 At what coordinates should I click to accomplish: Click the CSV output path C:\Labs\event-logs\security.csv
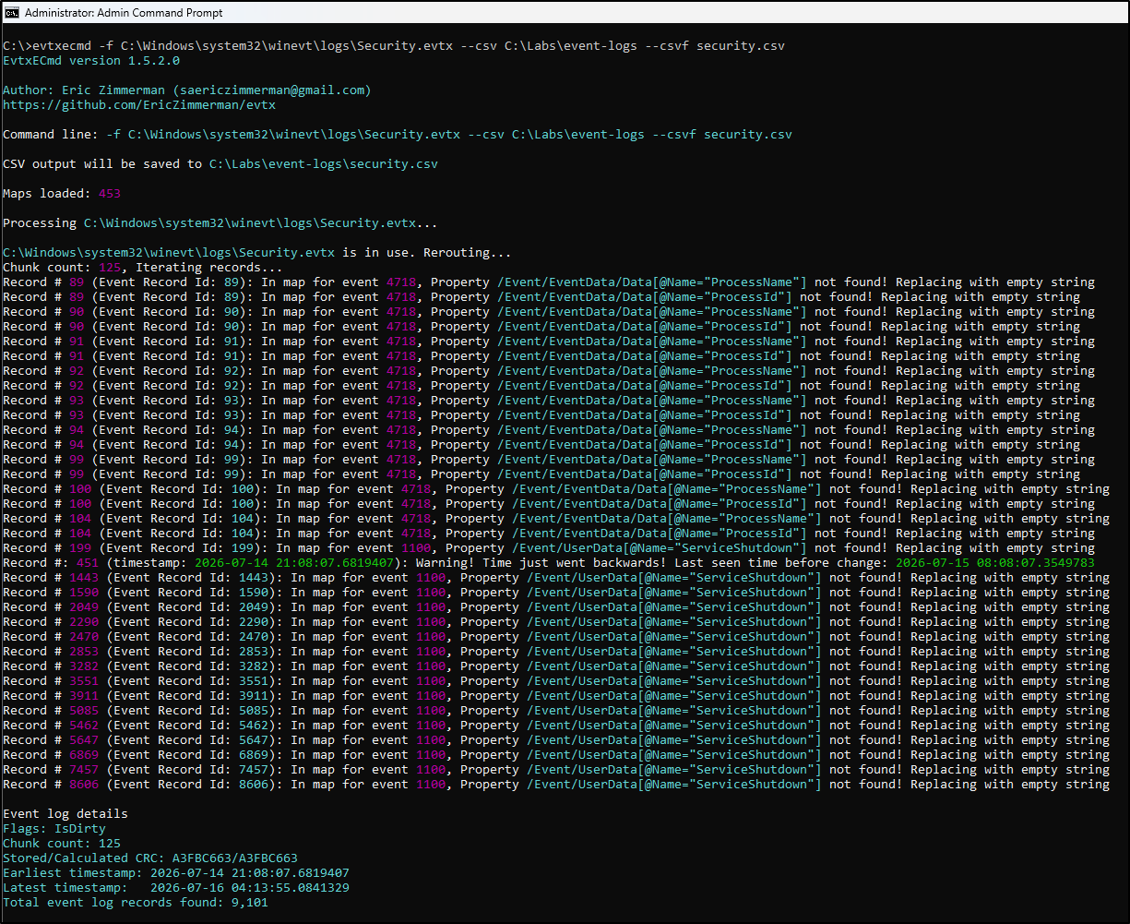(323, 164)
